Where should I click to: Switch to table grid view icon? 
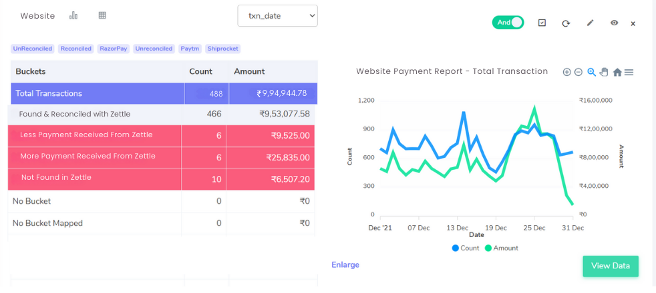coord(102,15)
